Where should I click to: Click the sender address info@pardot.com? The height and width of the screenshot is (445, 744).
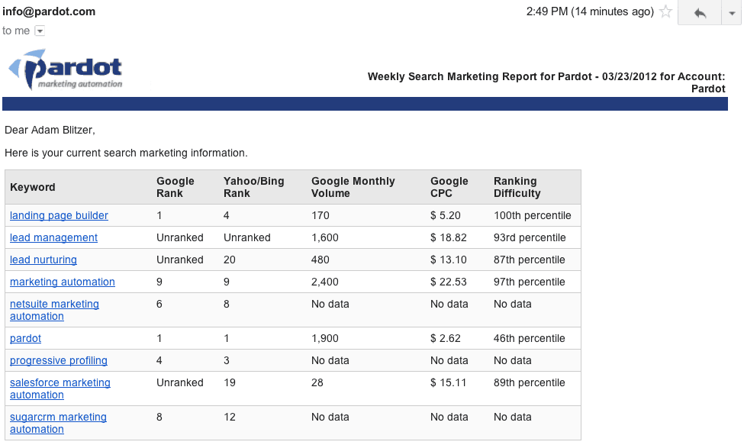coord(49,11)
